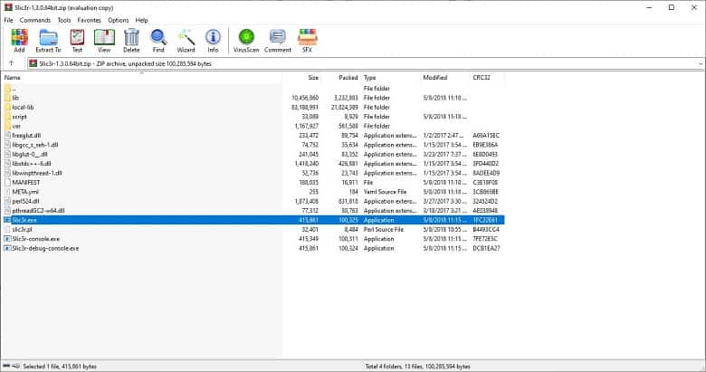706x372 pixels.
Task: Select libglut-0__.dll file name
Action: click(x=30, y=155)
